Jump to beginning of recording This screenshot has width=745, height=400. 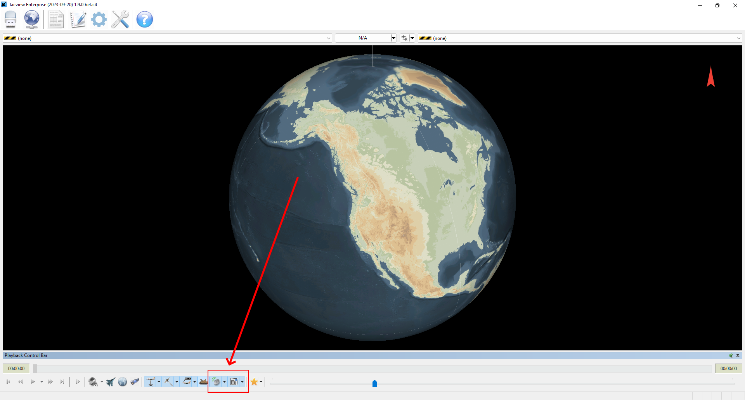pos(9,382)
